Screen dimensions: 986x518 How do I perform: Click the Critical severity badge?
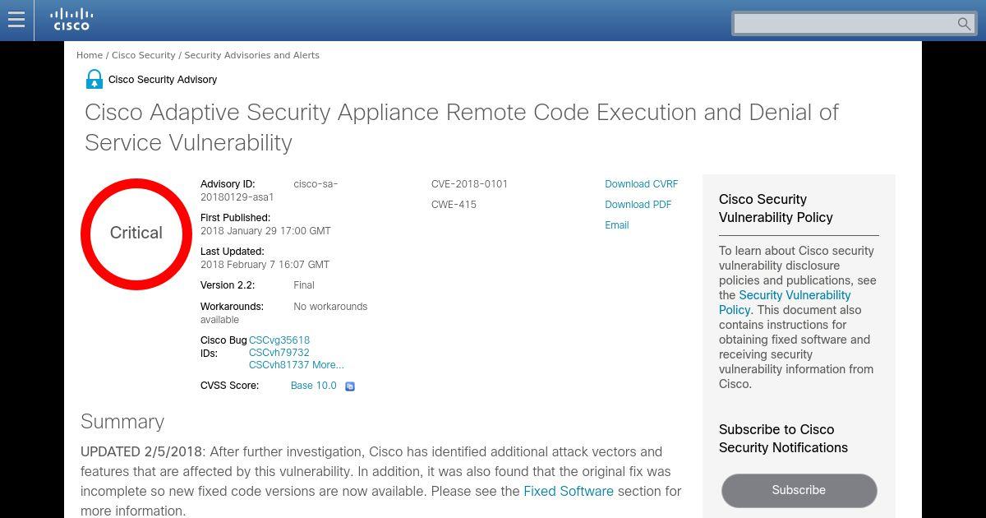point(136,234)
